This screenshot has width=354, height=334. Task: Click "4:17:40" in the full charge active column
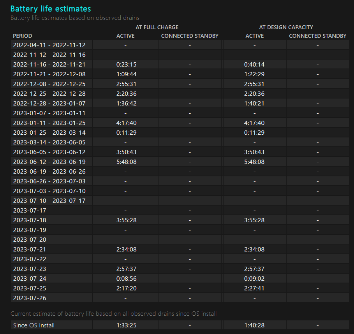click(x=126, y=123)
